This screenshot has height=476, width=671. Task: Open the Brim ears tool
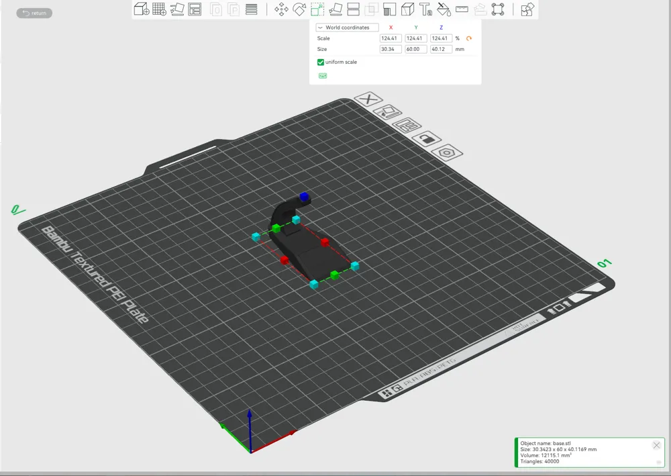pyautogui.click(x=498, y=9)
